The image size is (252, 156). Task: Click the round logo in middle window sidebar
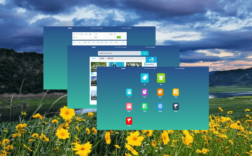tap(151, 60)
